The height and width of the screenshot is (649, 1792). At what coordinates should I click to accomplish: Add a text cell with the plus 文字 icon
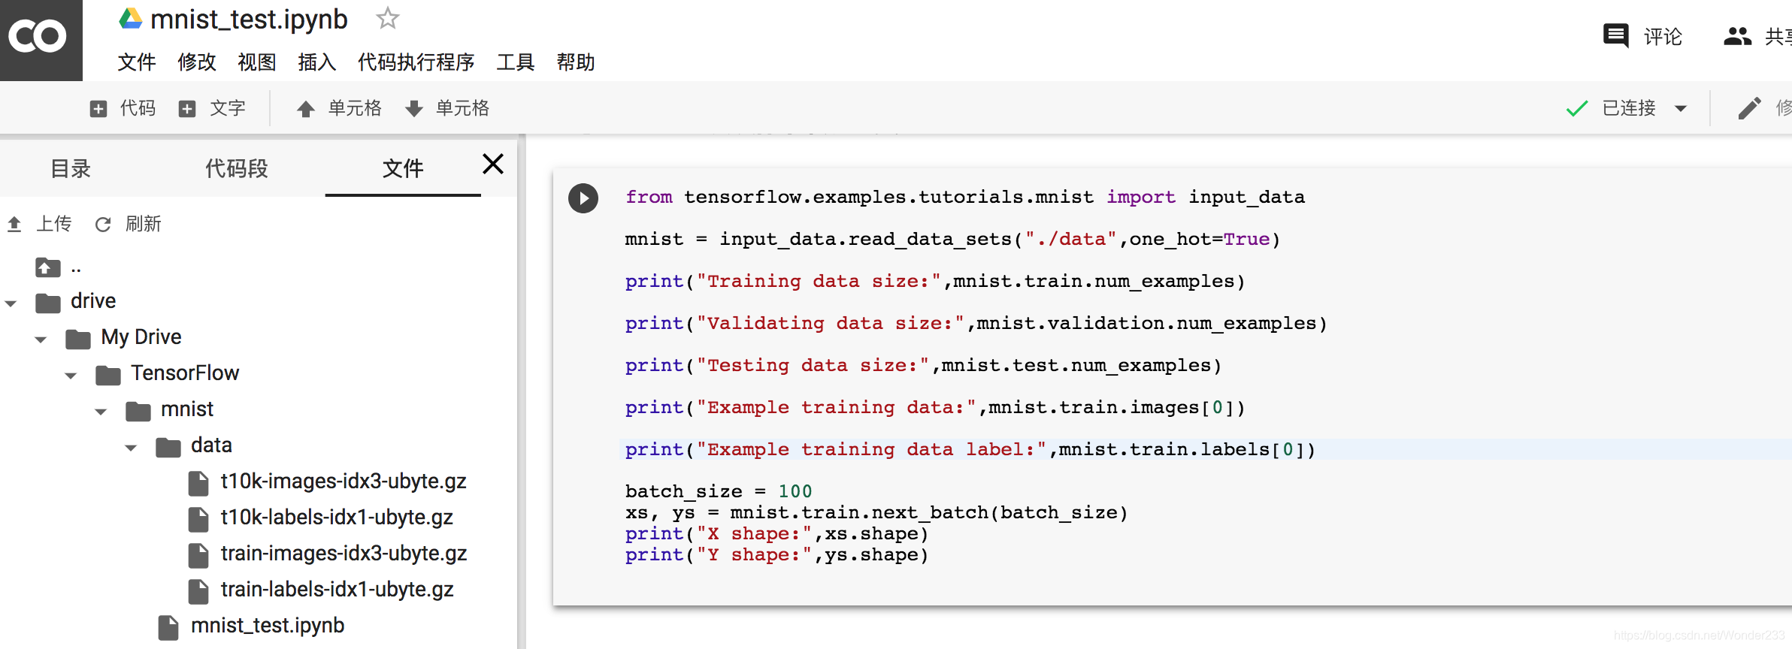pos(187,109)
